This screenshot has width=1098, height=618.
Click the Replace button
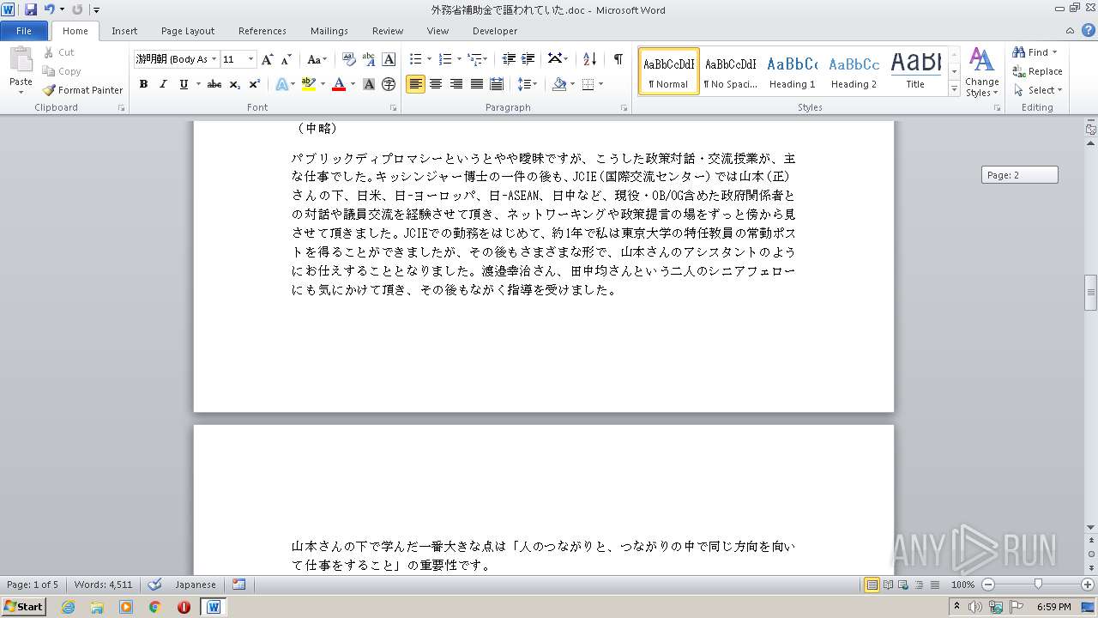[1037, 71]
